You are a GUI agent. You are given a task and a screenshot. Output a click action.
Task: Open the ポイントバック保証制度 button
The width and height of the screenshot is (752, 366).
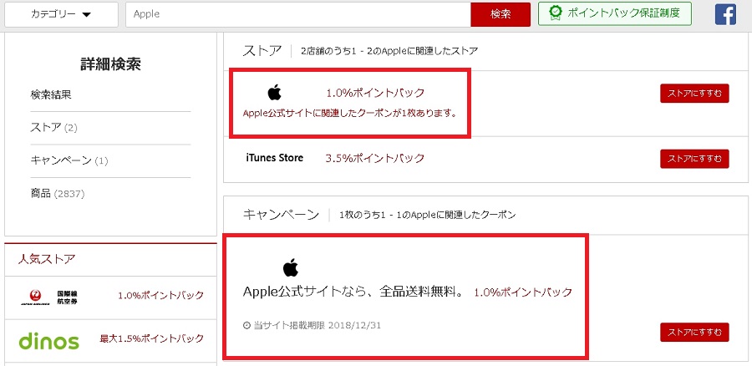[615, 13]
